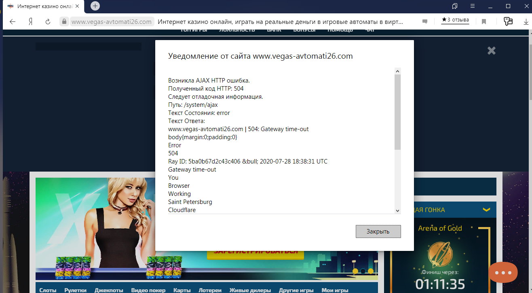Screen dimensions: 532x293
Task: Collapse the ГОНКА panel chevron
Action: (486, 210)
